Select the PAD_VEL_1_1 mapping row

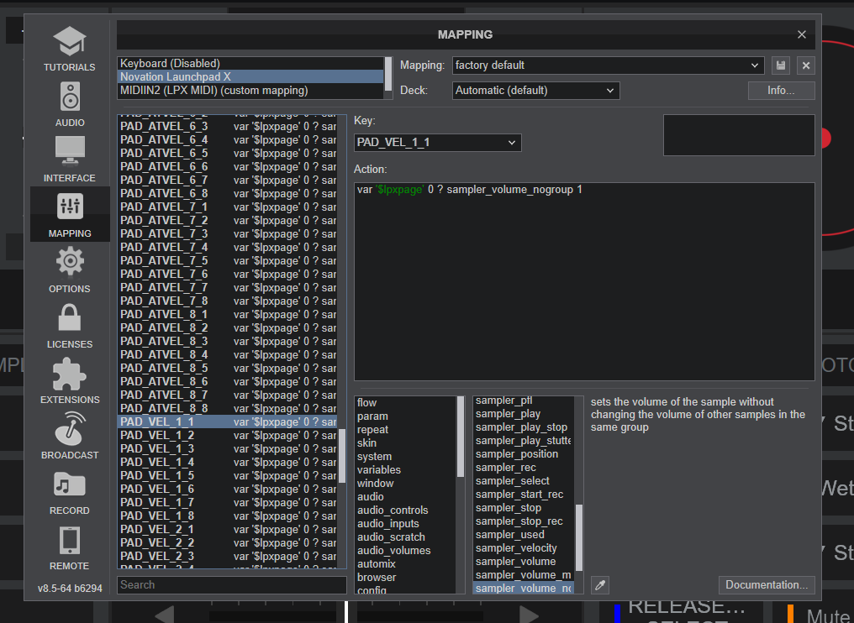point(228,421)
